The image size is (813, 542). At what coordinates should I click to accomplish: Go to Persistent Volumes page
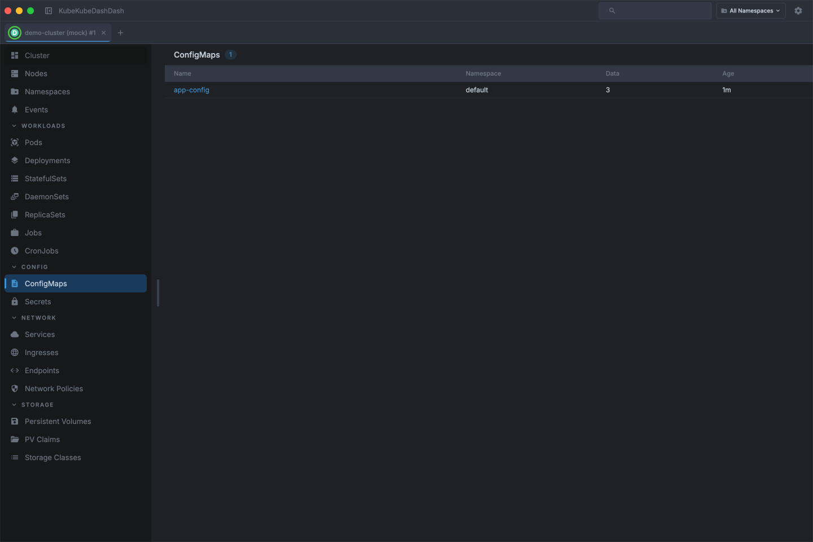(x=76, y=421)
